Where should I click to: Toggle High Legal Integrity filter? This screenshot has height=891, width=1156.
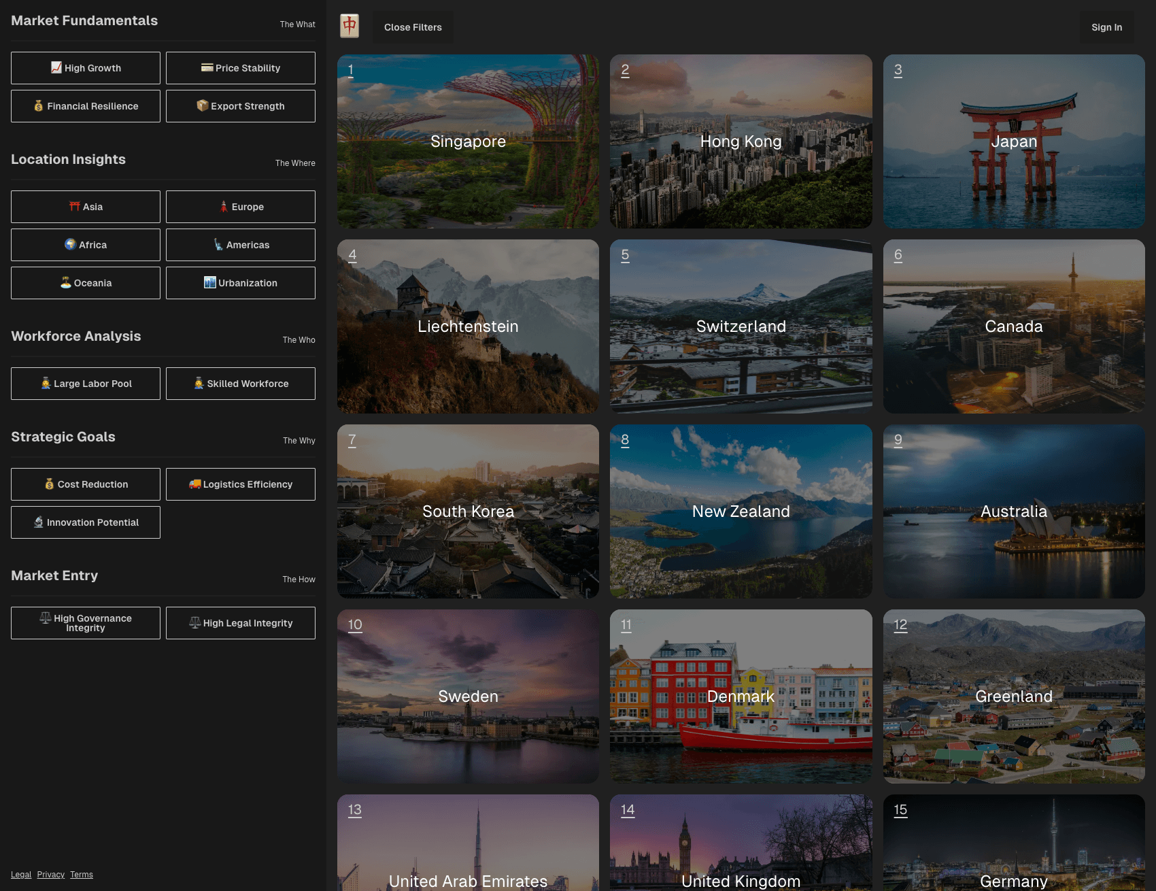(x=241, y=623)
